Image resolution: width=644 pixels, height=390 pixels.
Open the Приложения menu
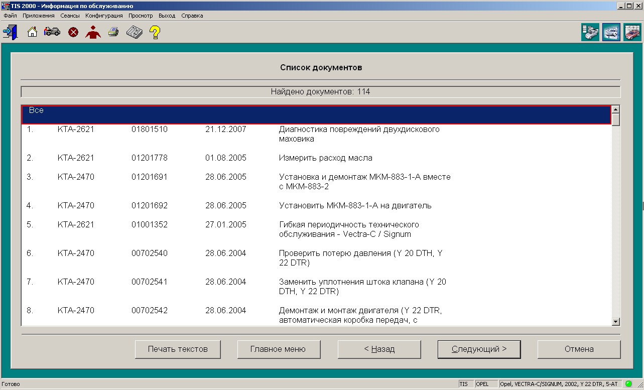(x=39, y=16)
